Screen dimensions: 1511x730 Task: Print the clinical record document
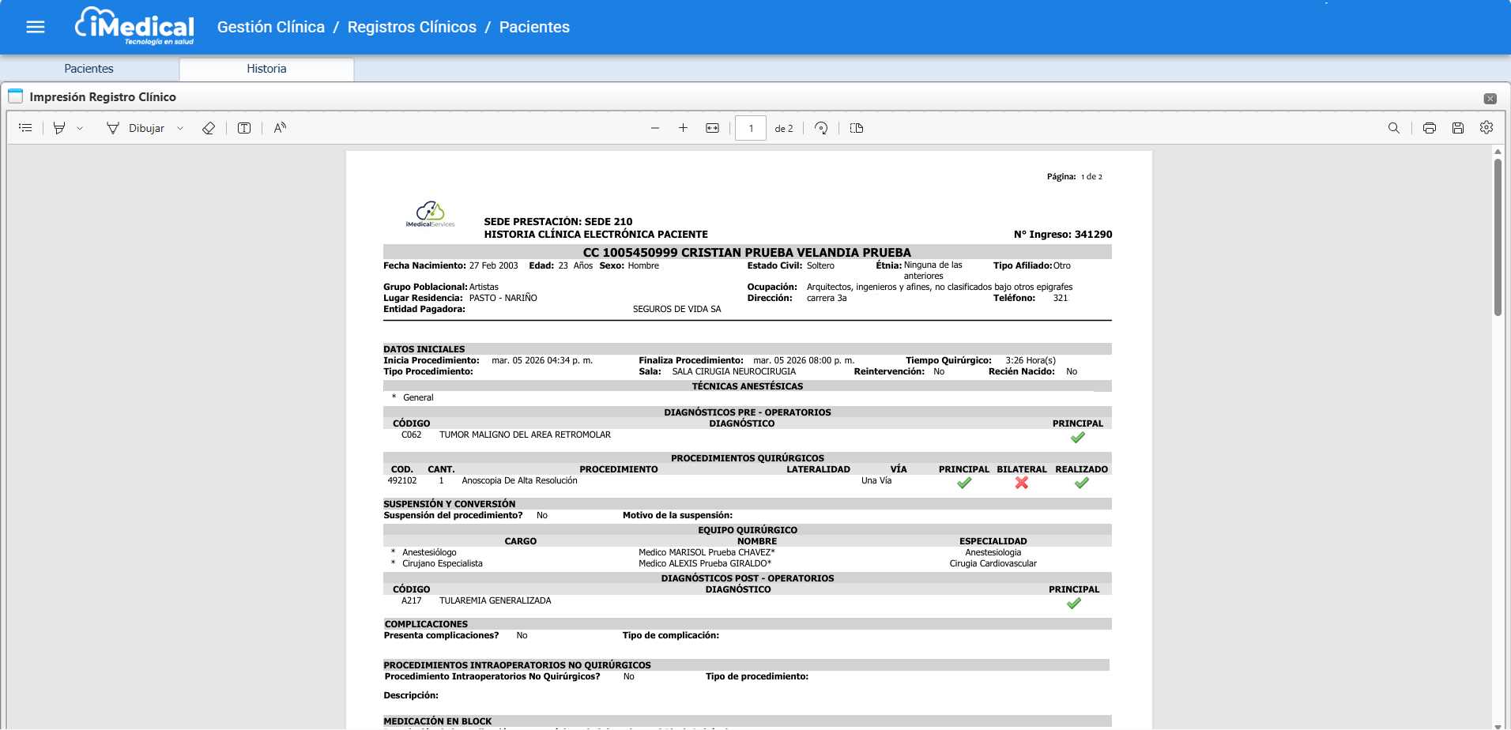[x=1429, y=128]
